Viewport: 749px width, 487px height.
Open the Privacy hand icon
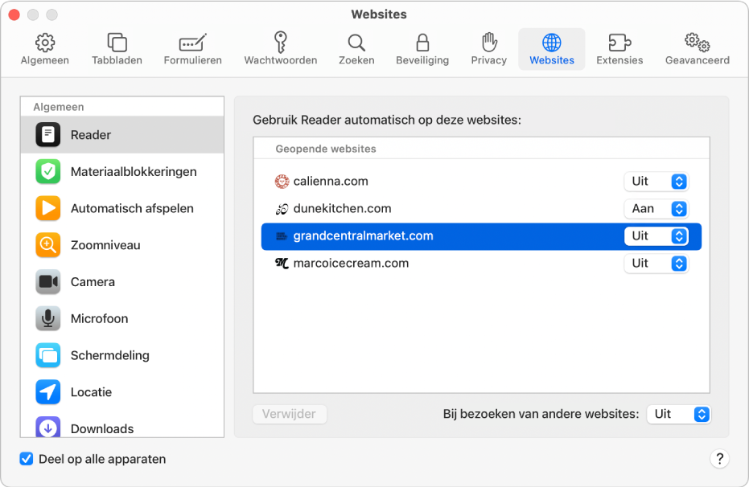pos(488,42)
